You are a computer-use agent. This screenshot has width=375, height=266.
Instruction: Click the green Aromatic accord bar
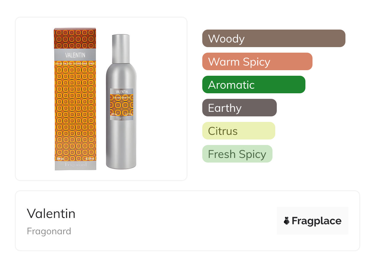click(x=253, y=85)
